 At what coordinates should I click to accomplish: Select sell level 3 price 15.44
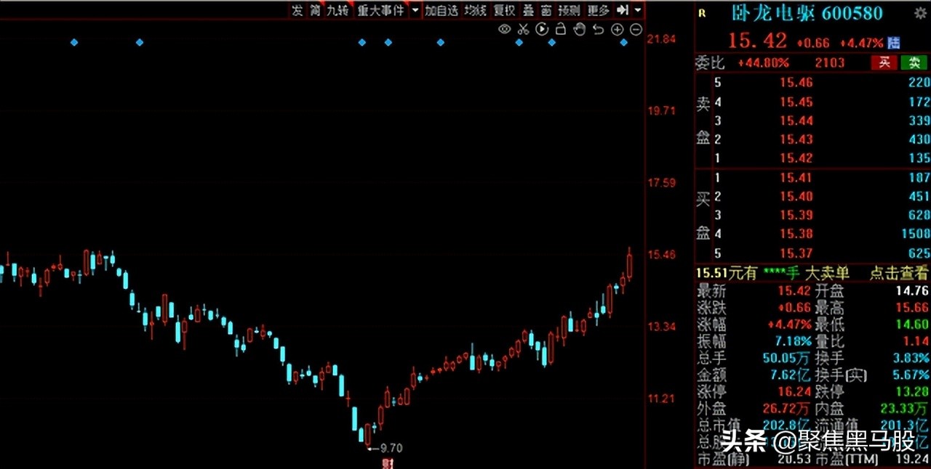point(796,120)
